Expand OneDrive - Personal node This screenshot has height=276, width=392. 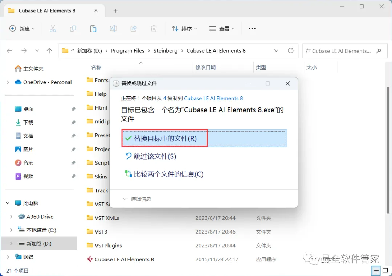(8, 82)
